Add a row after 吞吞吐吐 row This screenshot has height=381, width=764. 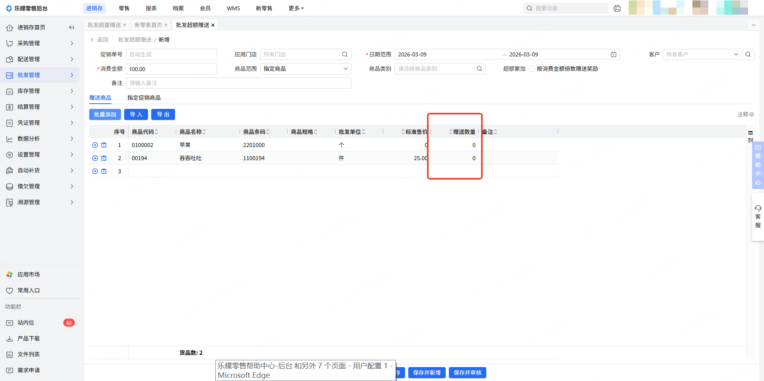click(x=95, y=158)
